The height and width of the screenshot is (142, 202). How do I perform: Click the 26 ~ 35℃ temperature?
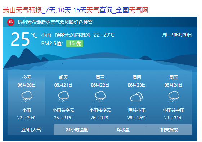click(x=137, y=118)
